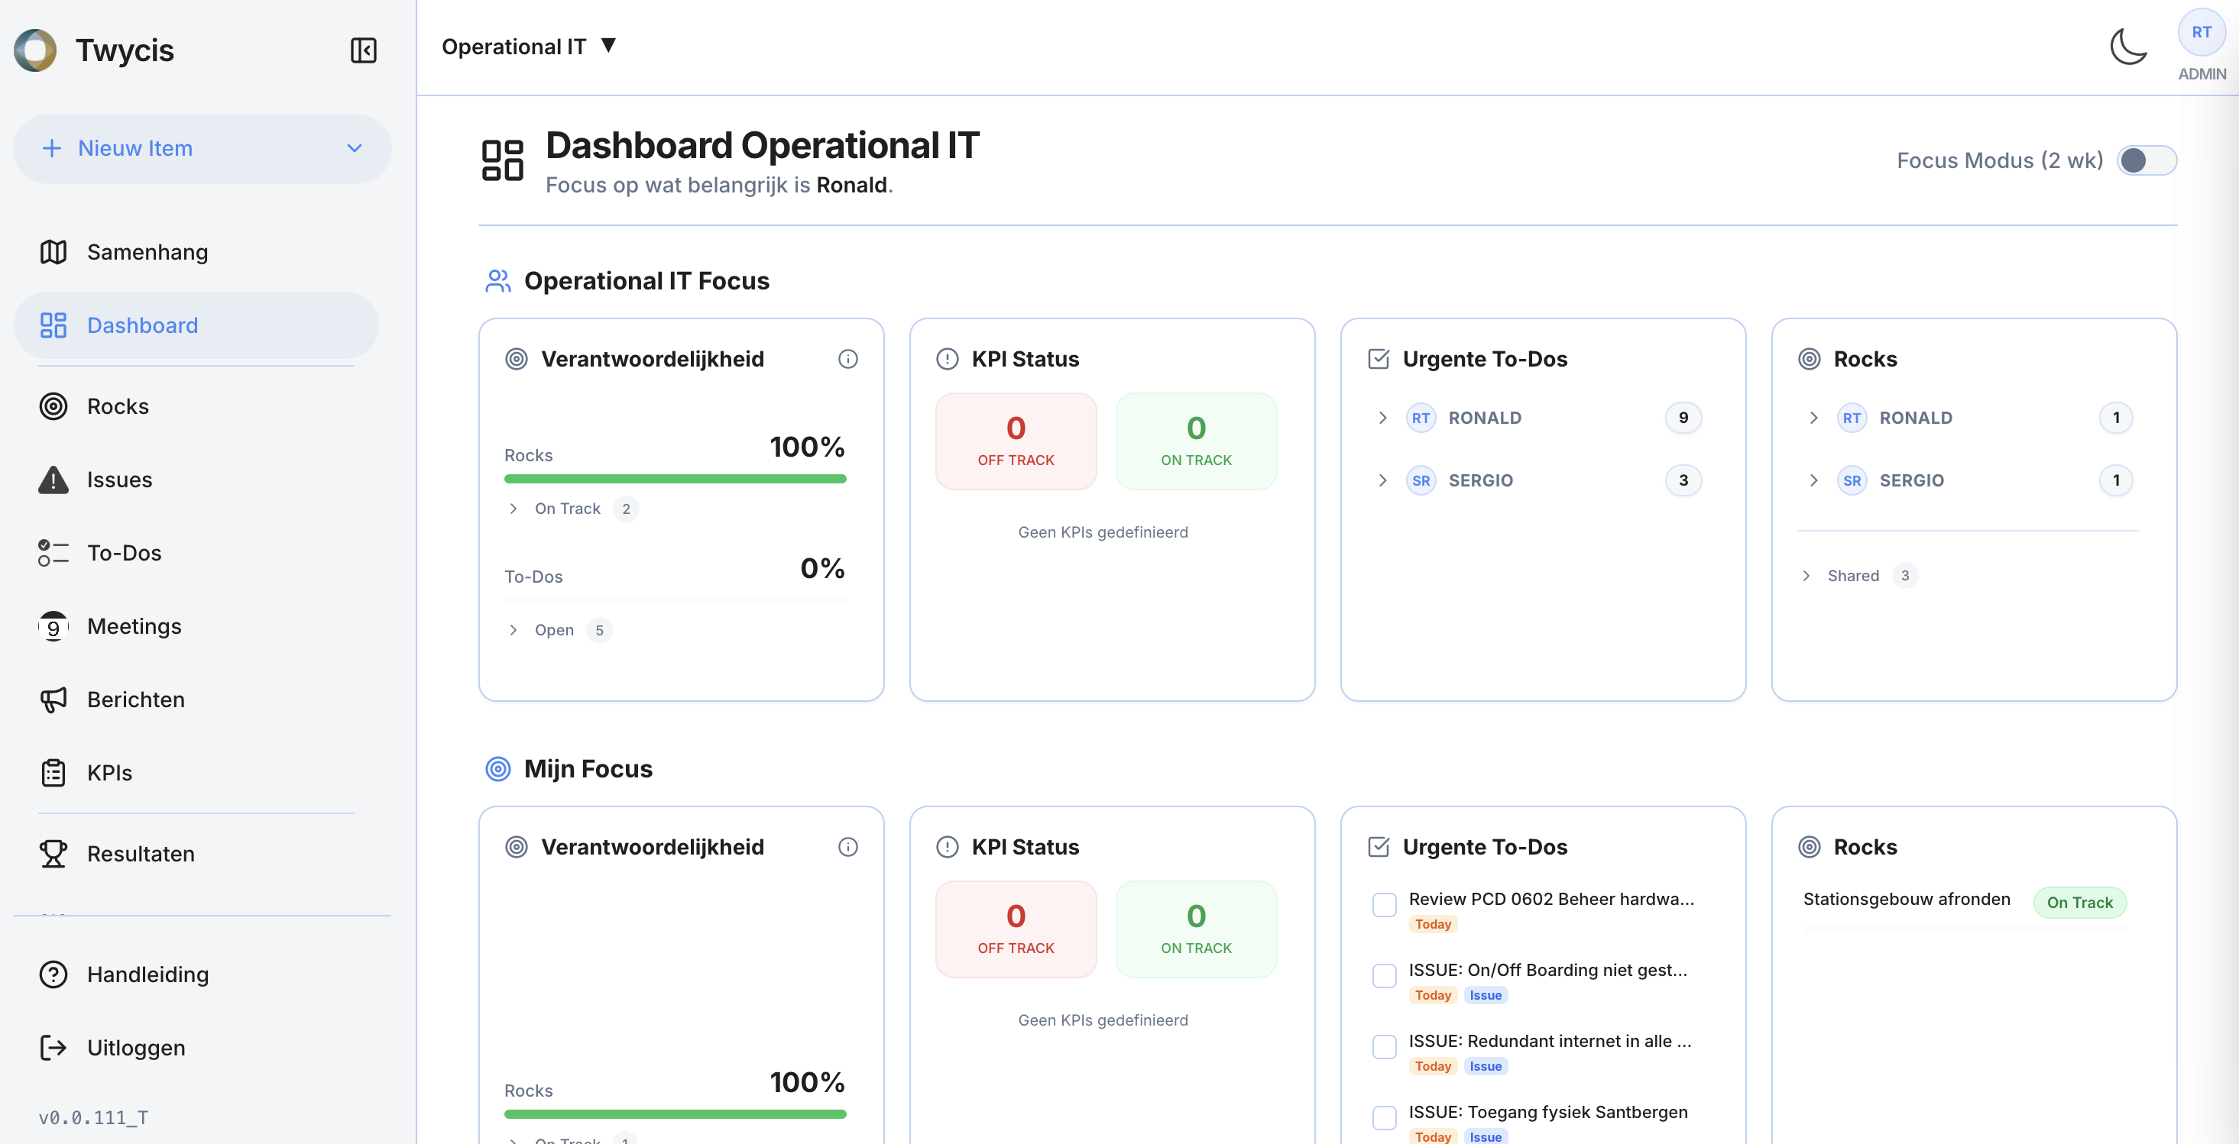Expand Ronald's urgent to-dos chevron
The image size is (2239, 1144).
[x=1382, y=418]
